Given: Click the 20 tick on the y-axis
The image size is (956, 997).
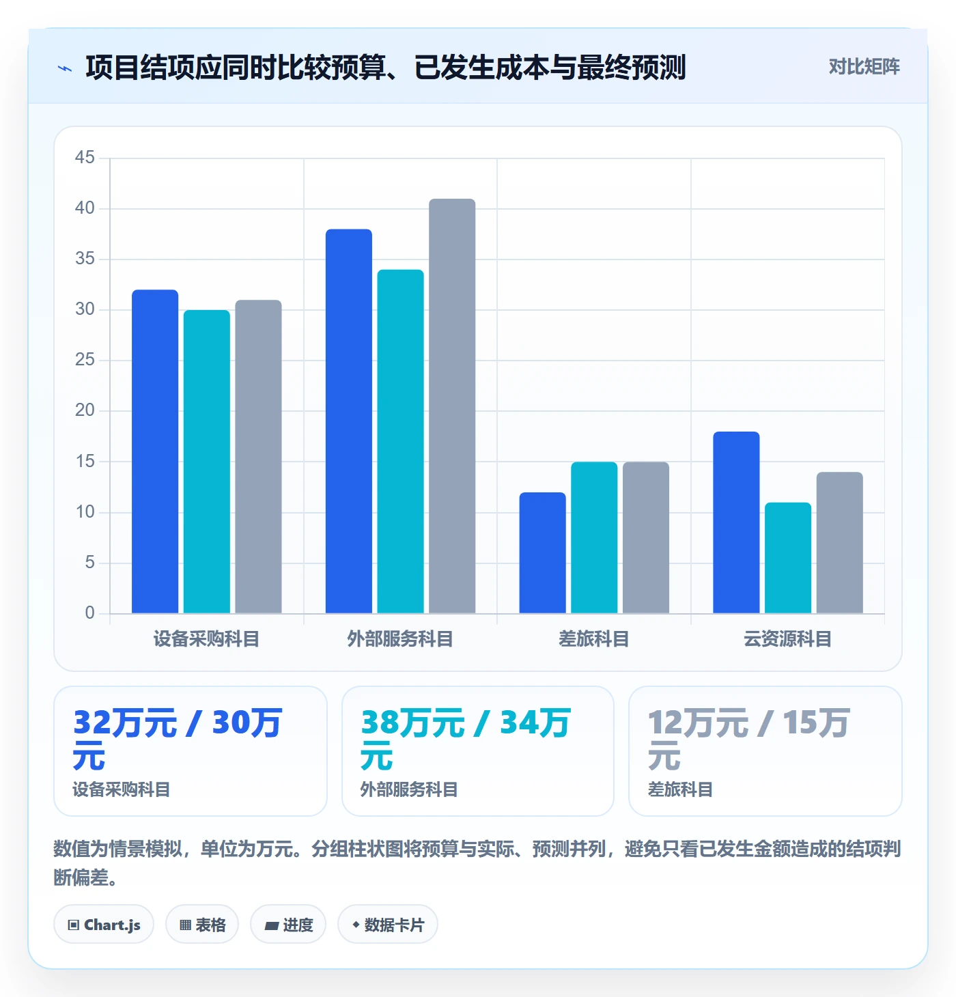Looking at the screenshot, I should point(85,410).
